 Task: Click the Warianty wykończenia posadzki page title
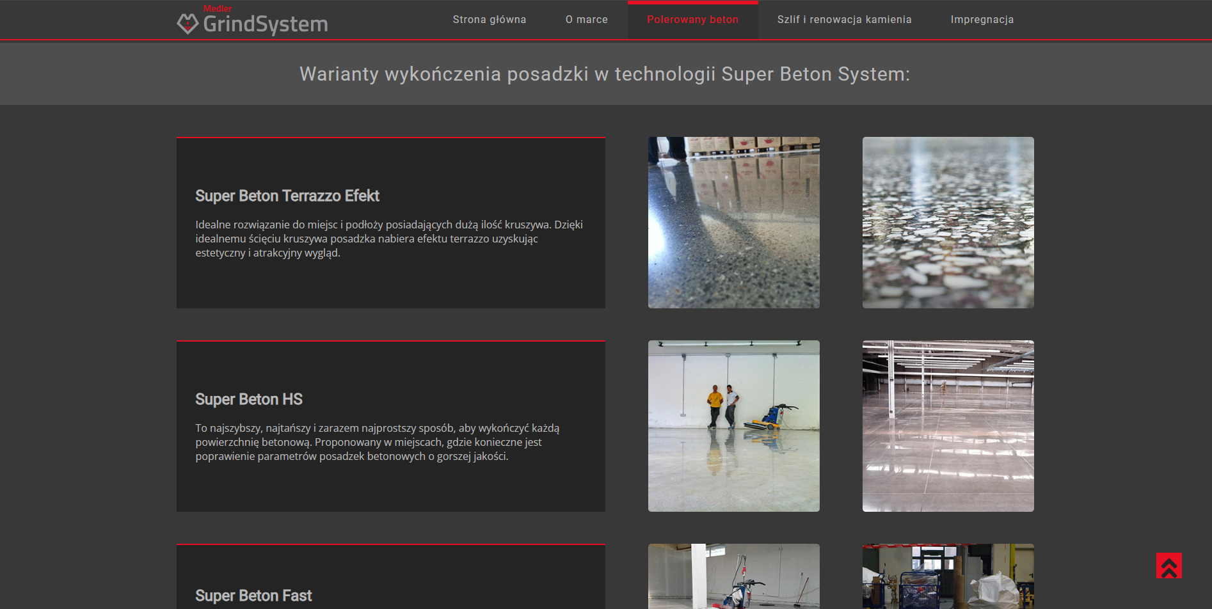coord(605,74)
